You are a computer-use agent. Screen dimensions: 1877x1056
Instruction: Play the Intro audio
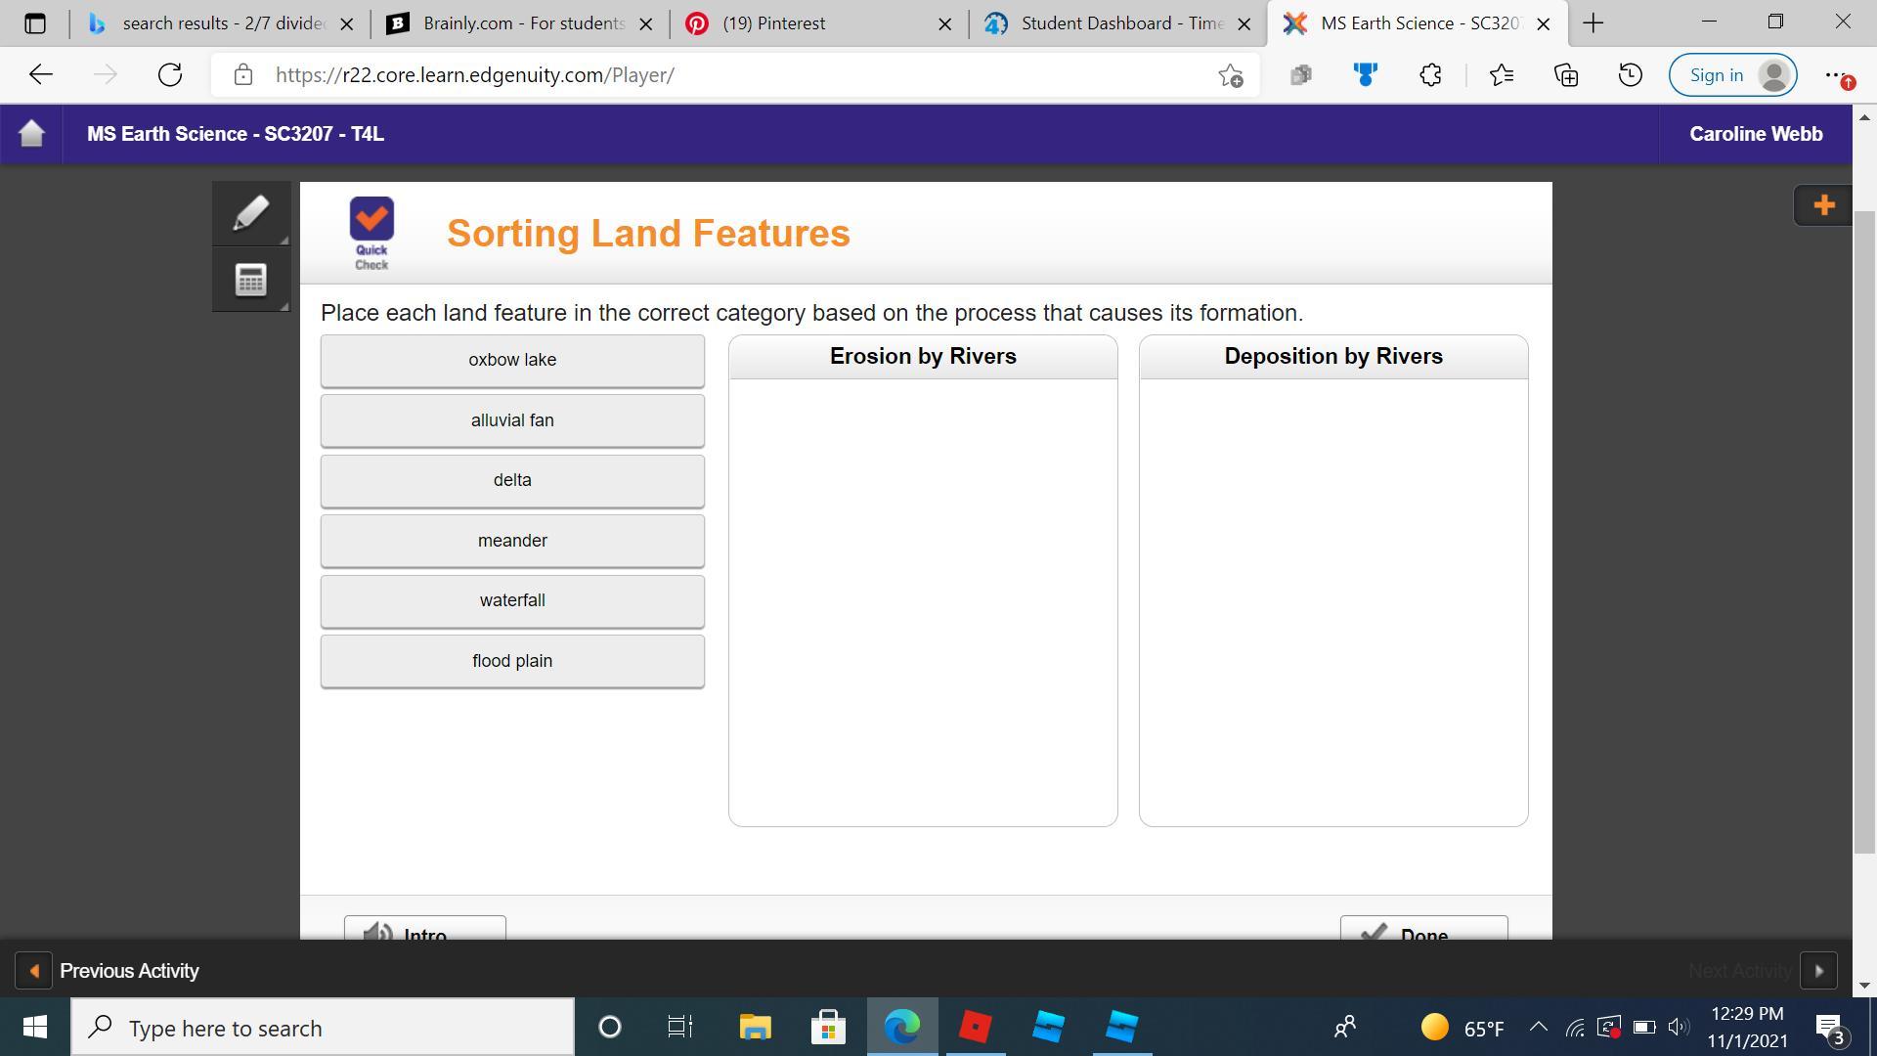[x=424, y=931]
